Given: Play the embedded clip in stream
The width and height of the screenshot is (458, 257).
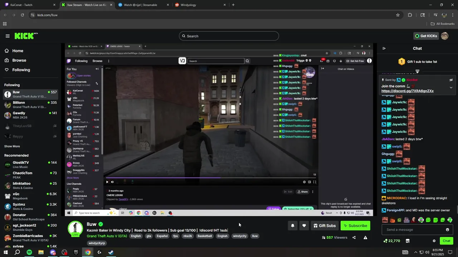Looking at the screenshot, I should 107,182.
